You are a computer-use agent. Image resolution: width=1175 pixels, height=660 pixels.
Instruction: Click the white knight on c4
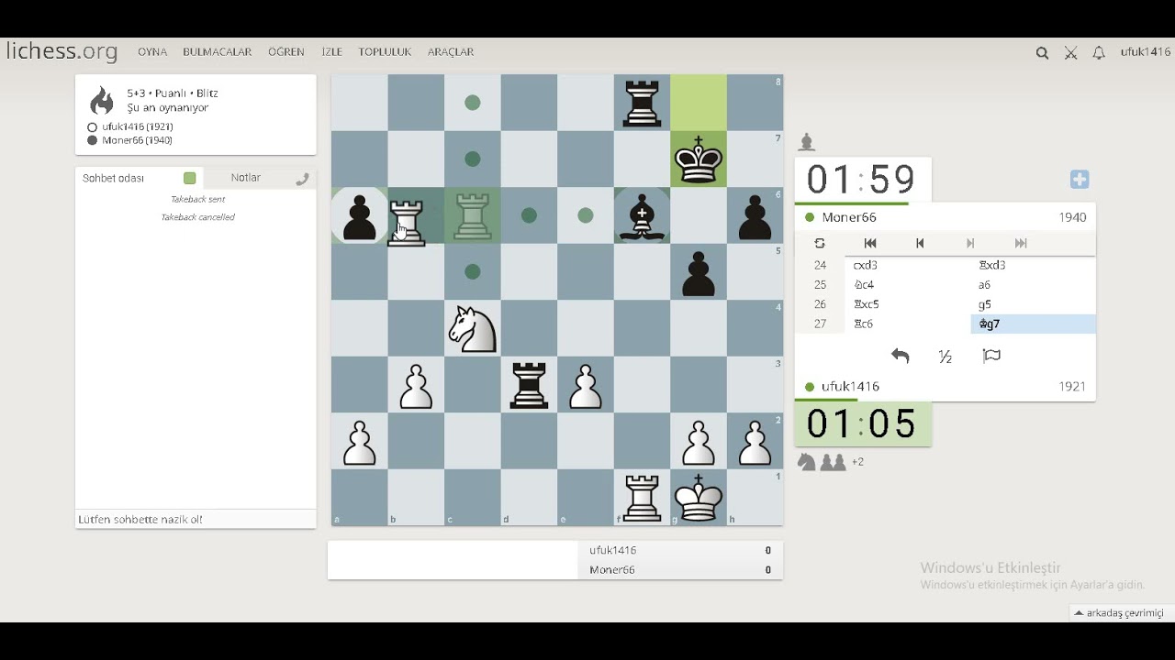[x=473, y=328]
